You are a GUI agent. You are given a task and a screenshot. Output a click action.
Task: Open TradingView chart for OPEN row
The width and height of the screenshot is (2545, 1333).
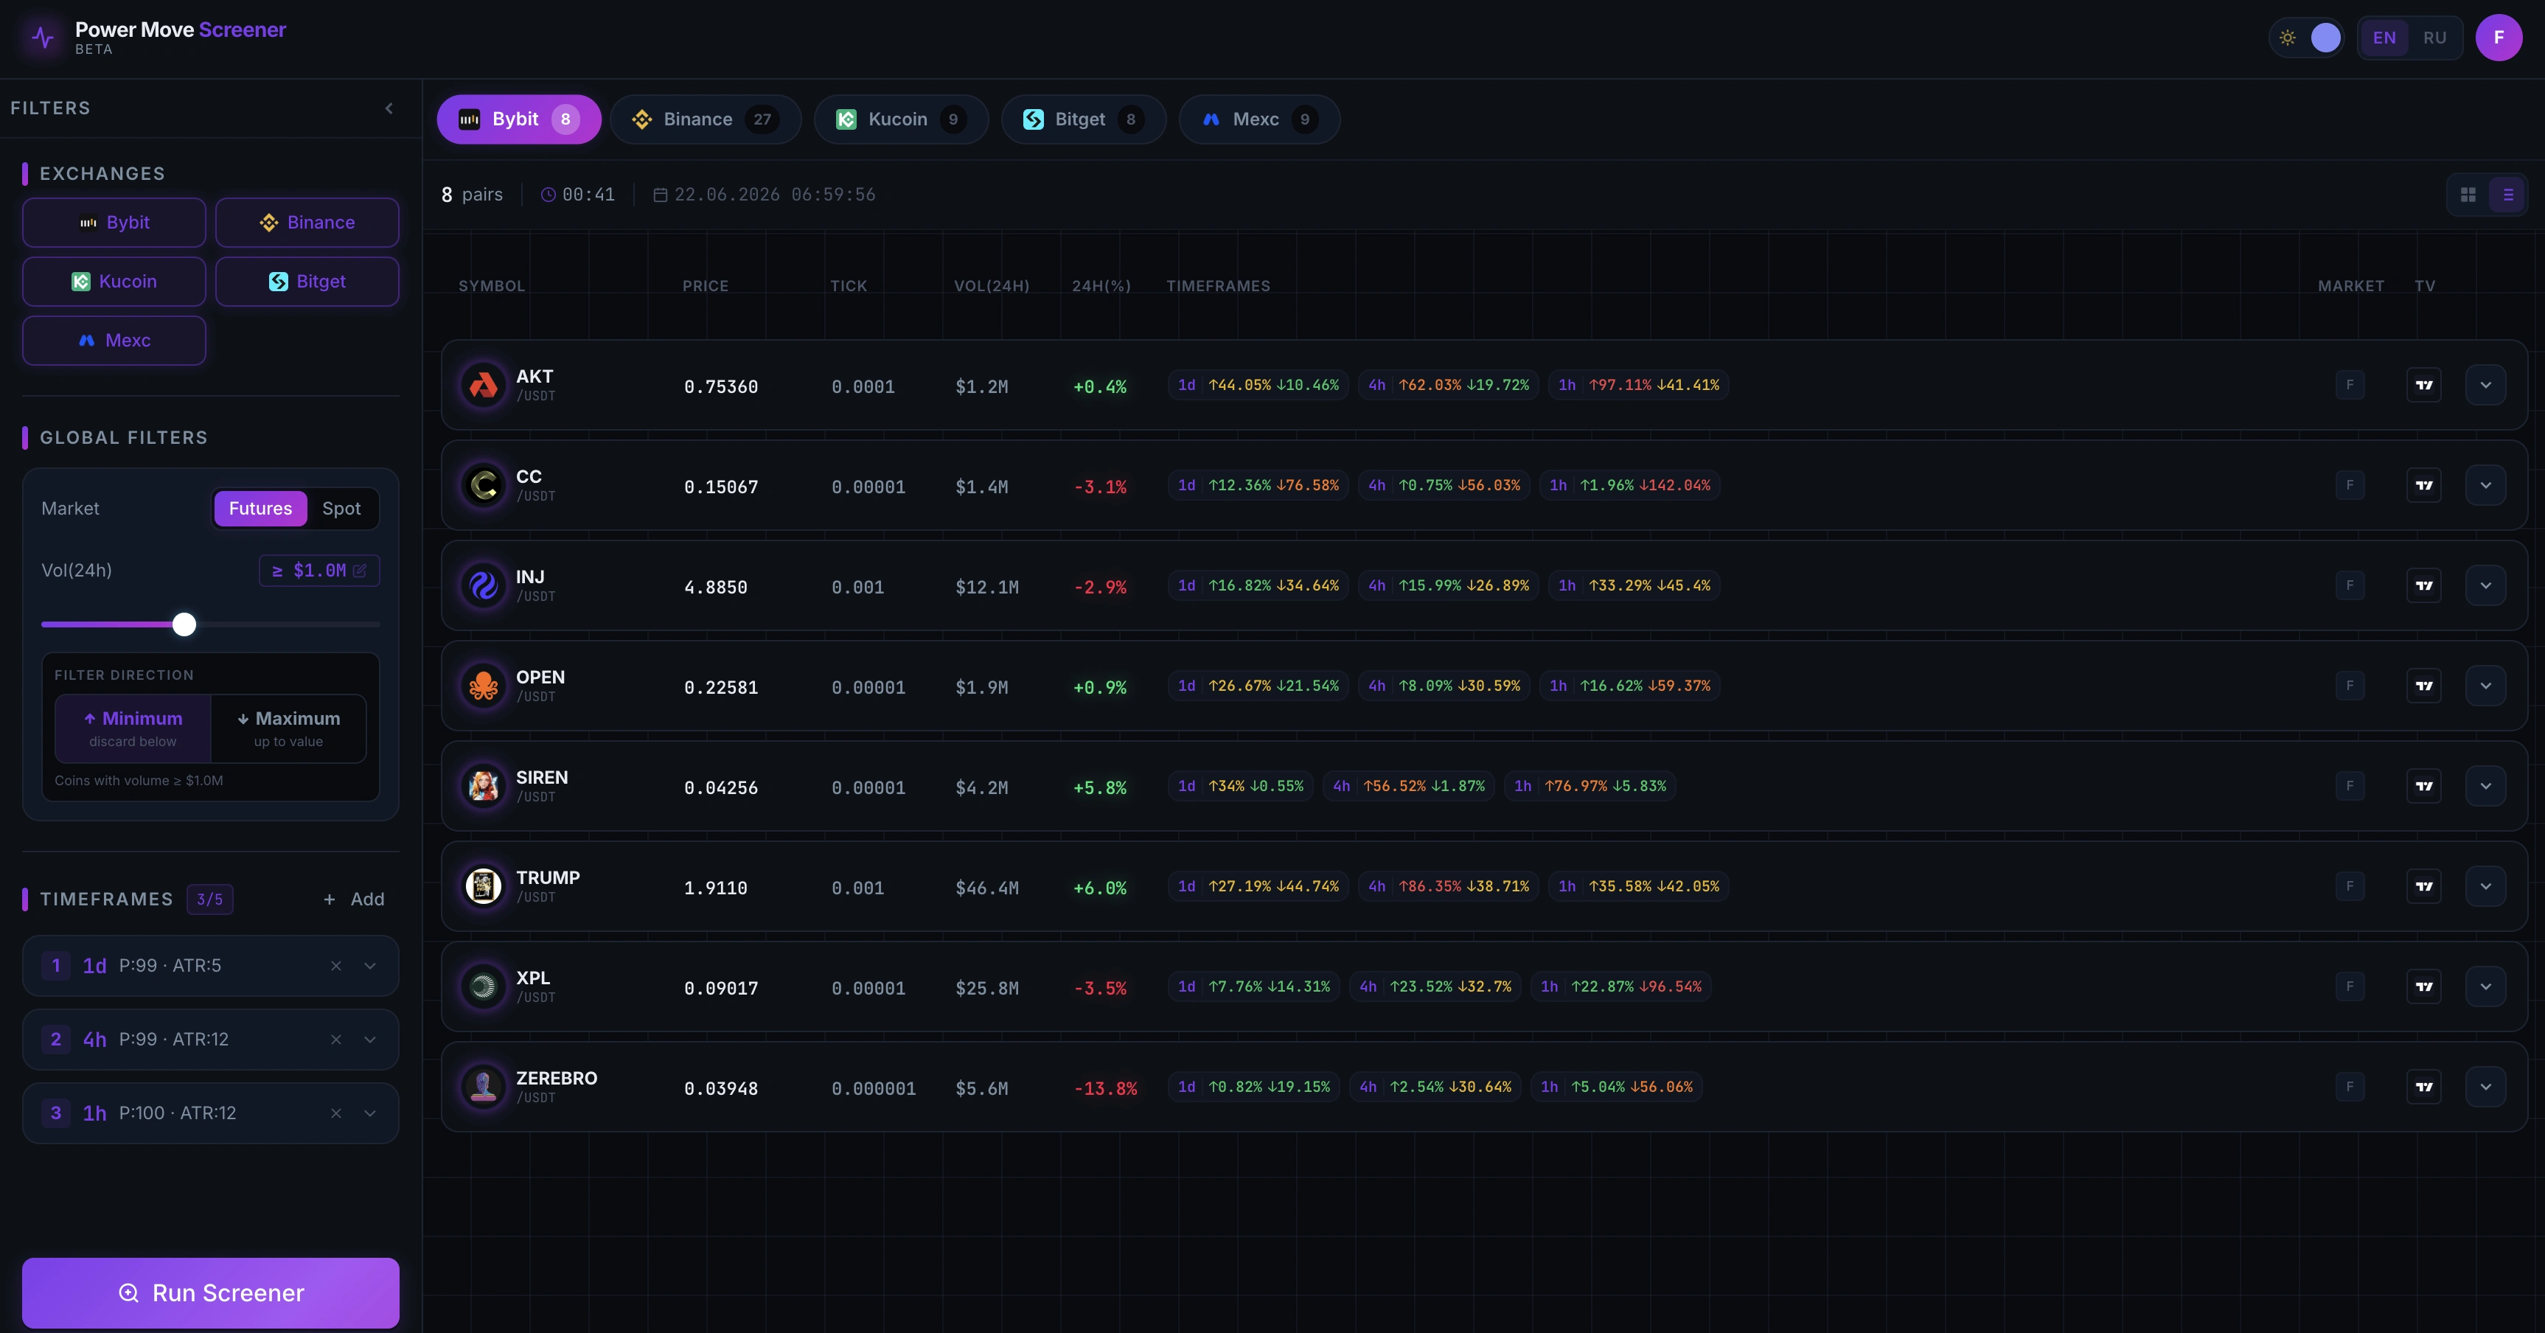2423,686
